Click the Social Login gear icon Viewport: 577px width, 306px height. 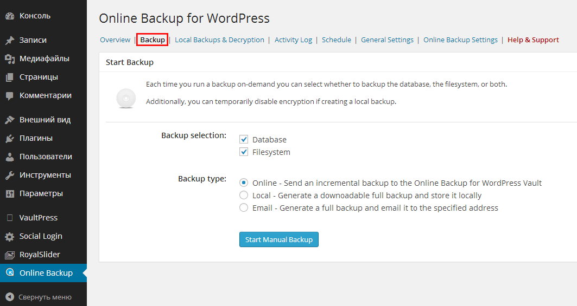tap(9, 236)
